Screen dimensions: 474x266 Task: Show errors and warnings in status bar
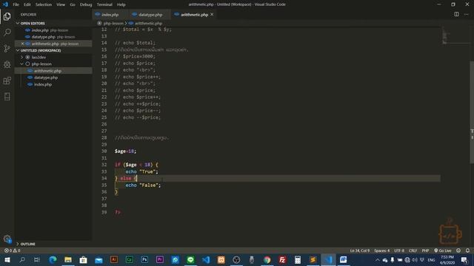coord(12,250)
